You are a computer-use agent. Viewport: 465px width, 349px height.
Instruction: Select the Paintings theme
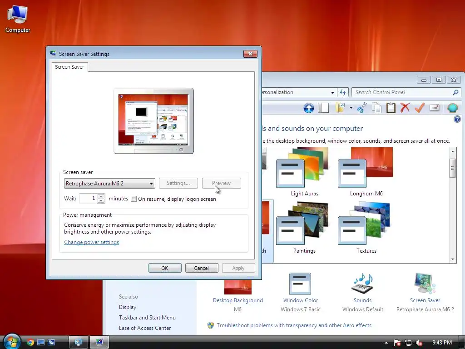305,228
